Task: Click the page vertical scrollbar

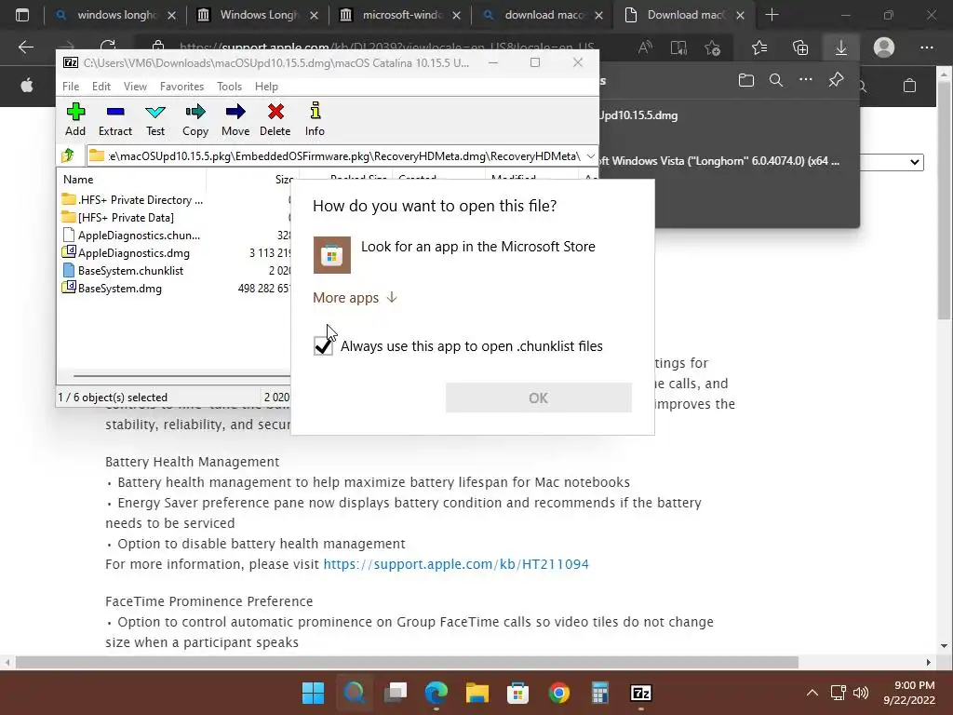Action: pos(945,200)
